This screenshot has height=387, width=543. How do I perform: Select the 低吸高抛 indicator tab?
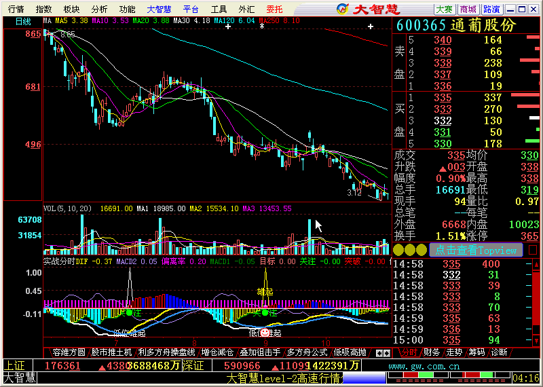pos(350,352)
